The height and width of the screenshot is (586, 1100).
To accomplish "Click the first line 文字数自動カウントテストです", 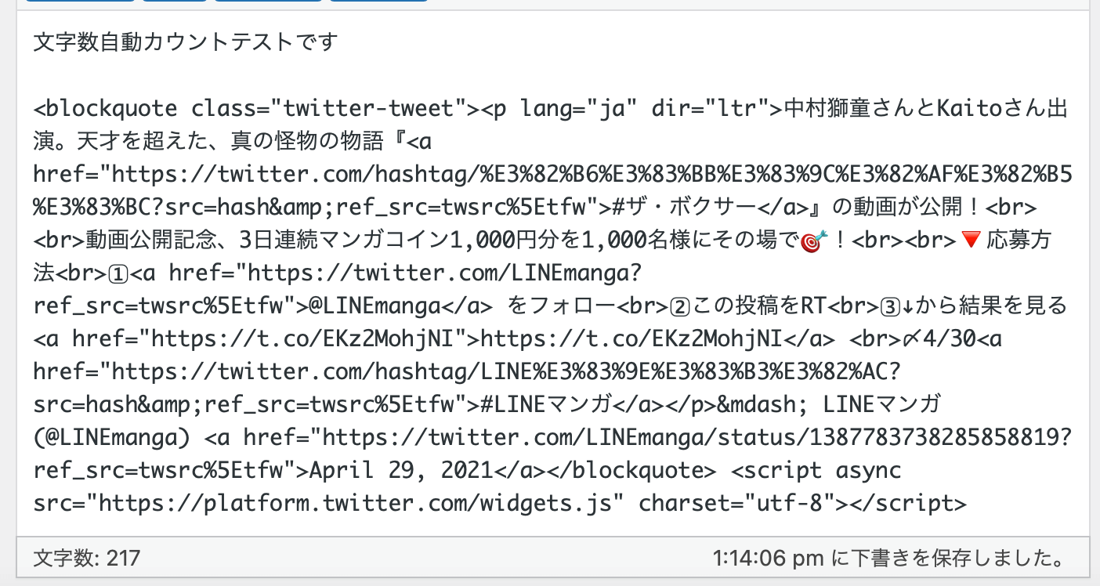I will coord(186,42).
